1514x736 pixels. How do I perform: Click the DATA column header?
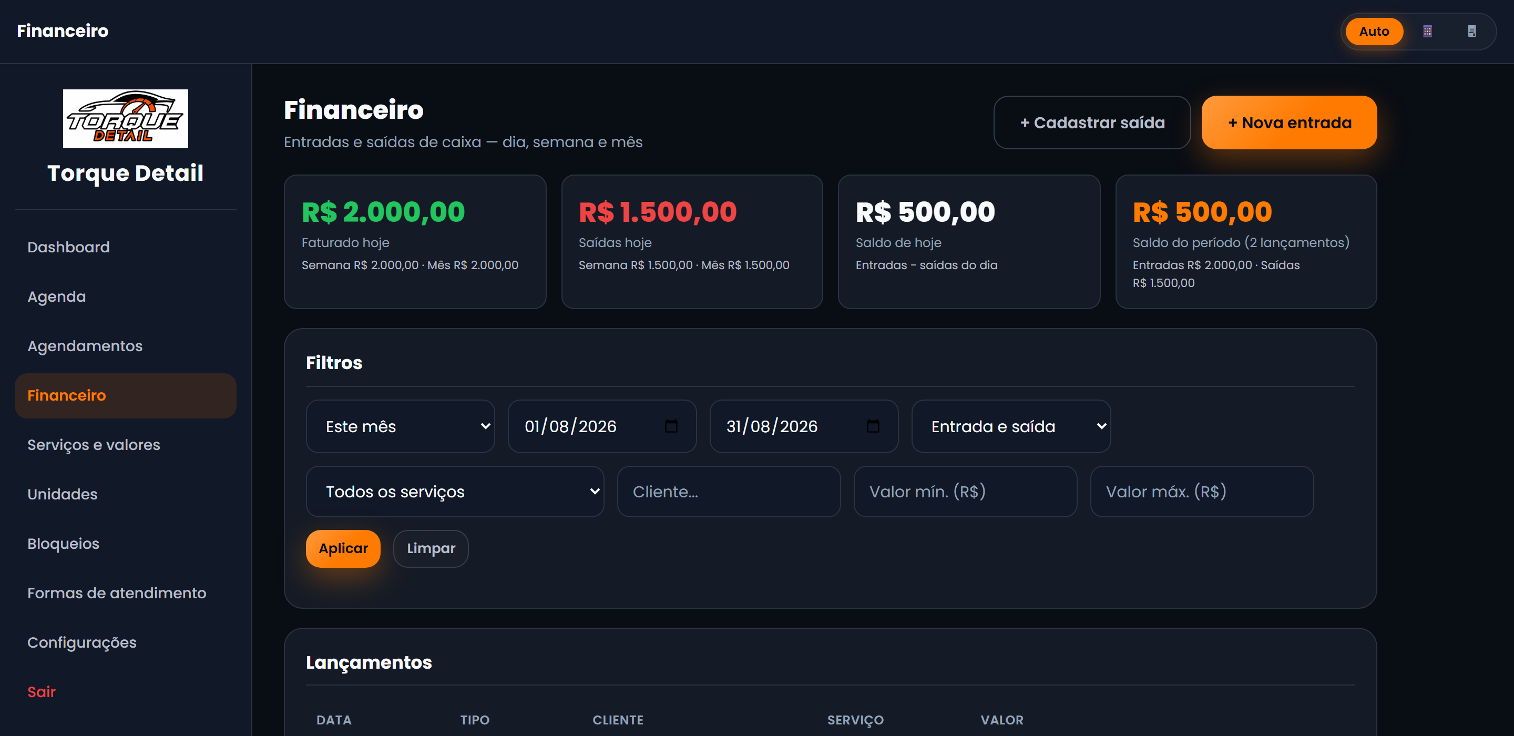[x=334, y=720]
